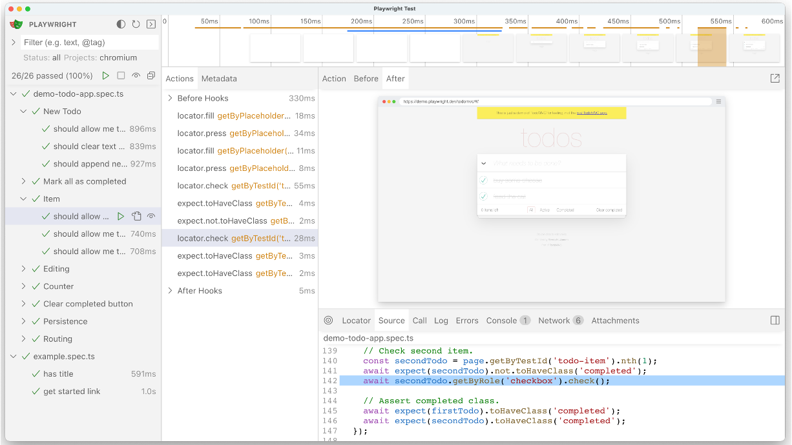Open the Call tab
The width and height of the screenshot is (792, 445).
(420, 321)
